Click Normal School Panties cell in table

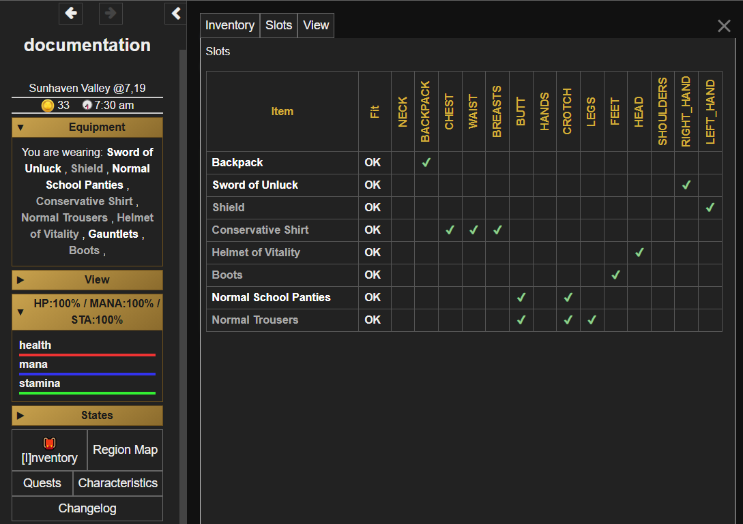(282, 297)
